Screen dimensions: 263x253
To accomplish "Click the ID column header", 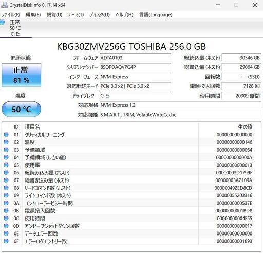I will pyautogui.click(x=16, y=127).
